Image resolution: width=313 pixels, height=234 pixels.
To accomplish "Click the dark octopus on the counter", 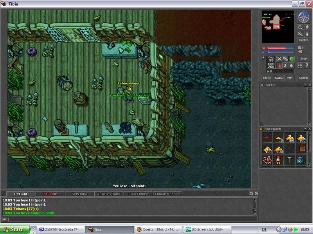I will point(125,128).
